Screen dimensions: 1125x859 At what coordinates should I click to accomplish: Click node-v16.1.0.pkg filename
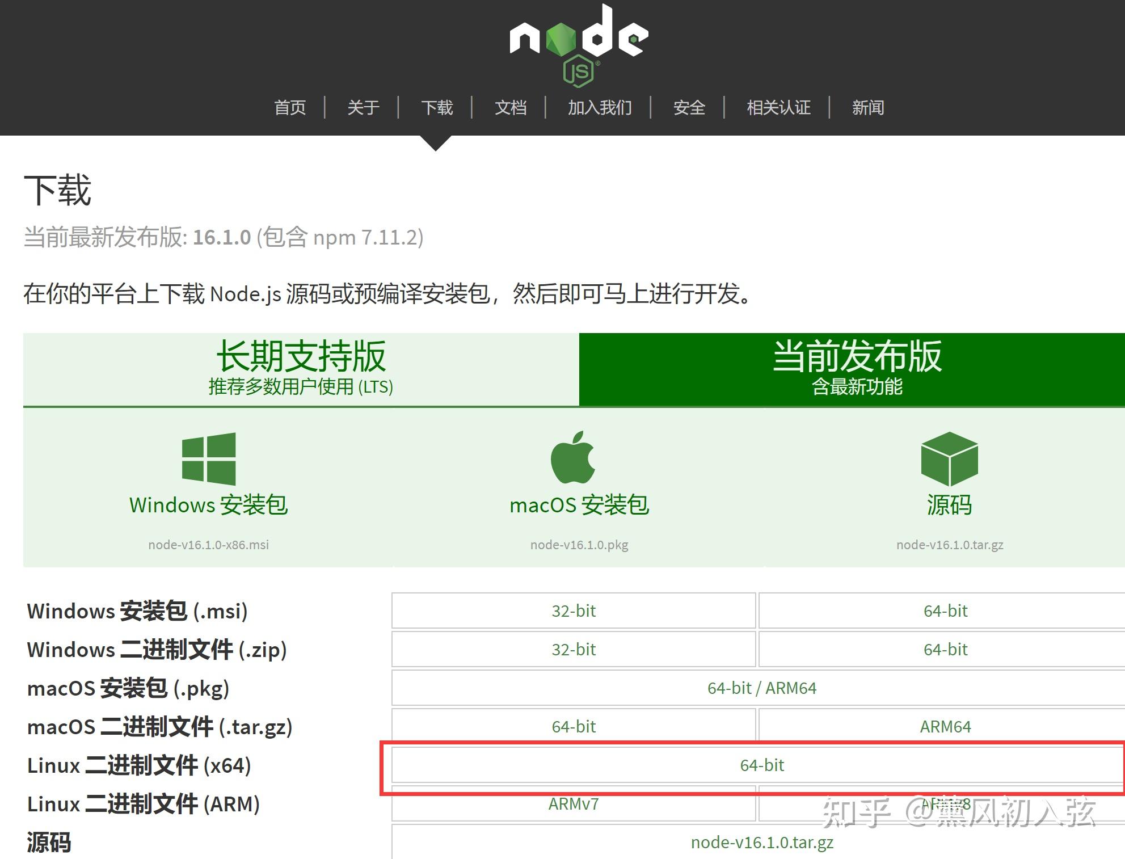(579, 545)
